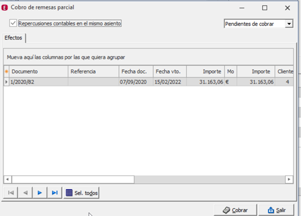Click the horizontal scrollbar right arrow

[289, 179]
